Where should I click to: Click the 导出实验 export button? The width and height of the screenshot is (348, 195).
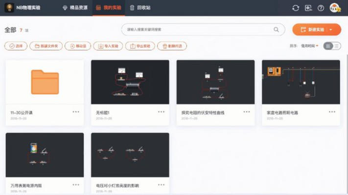click(140, 46)
